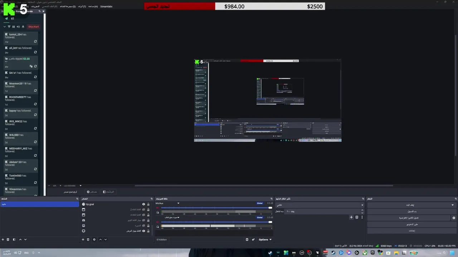Increase the transition duration stepper
The width and height of the screenshot is (458, 257).
(362, 210)
